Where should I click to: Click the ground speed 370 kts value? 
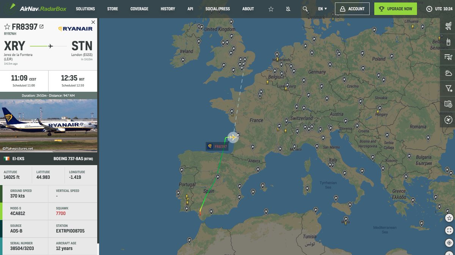coord(18,196)
